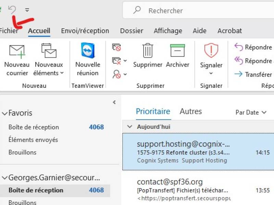Expand the Junk mail dropdown arrow
The height and width of the screenshot is (205, 274).
125,74
